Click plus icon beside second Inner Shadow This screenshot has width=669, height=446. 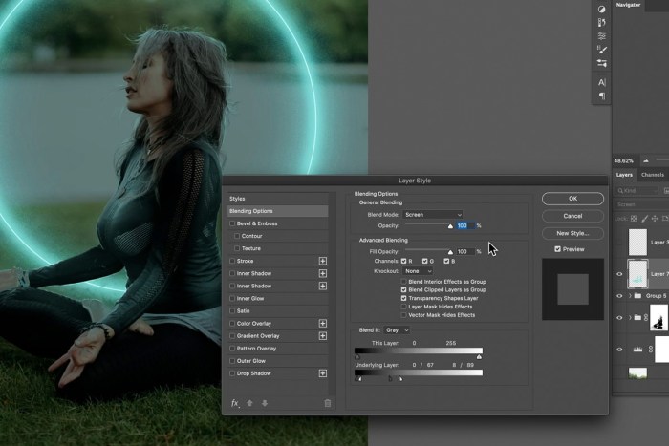tap(323, 286)
